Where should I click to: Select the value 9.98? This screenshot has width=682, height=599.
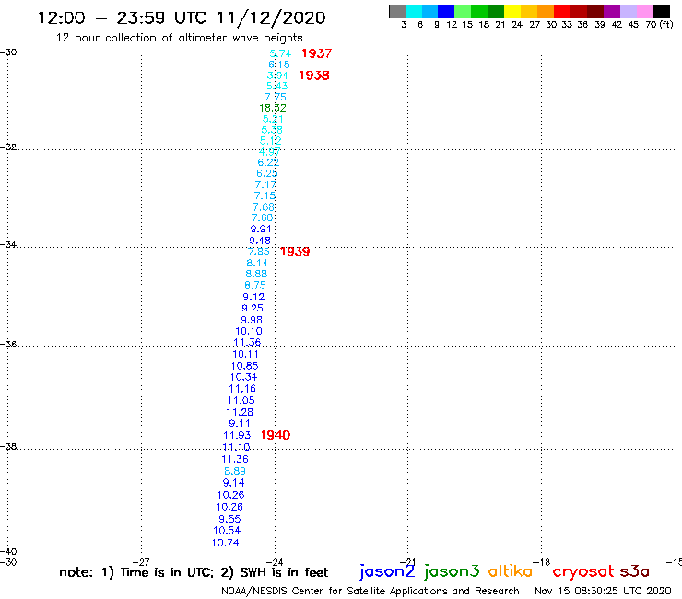click(x=252, y=320)
